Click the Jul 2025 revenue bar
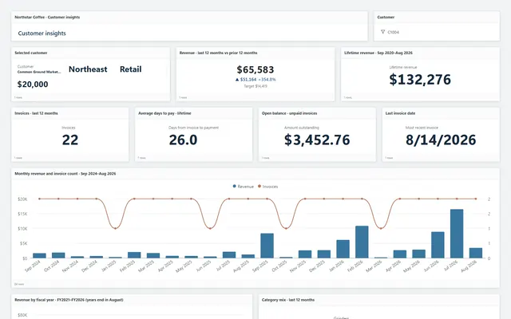 229,255
